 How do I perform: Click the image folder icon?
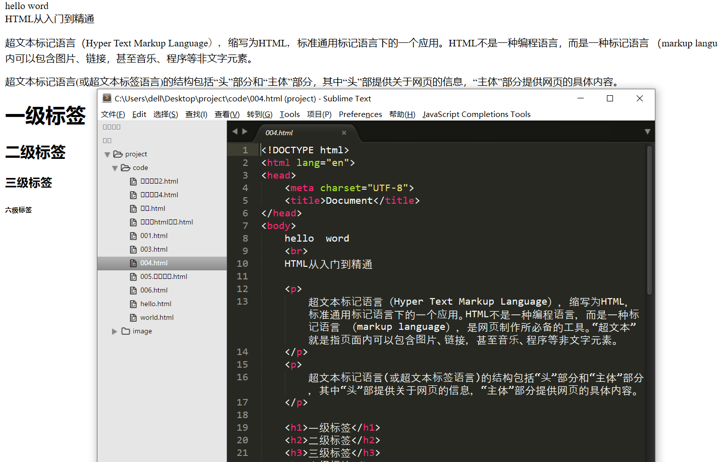(x=126, y=331)
